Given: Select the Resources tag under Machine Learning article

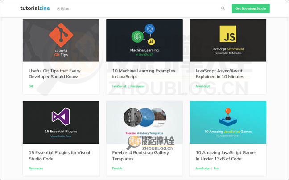Looking at the screenshot, I should pos(137,86).
